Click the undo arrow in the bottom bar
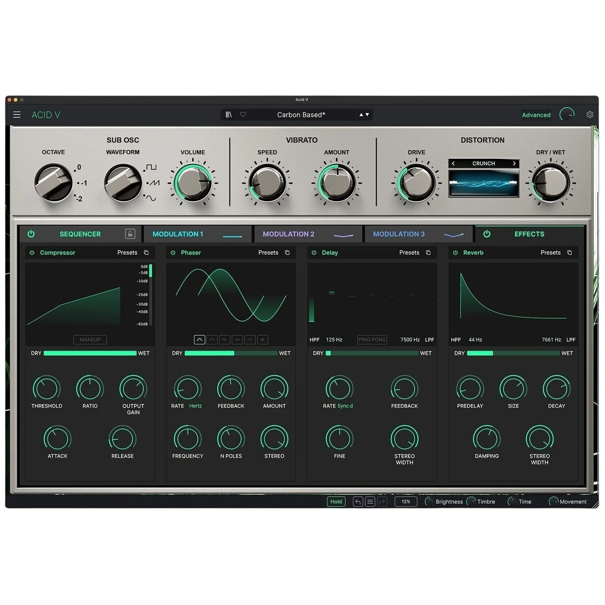 point(358,502)
